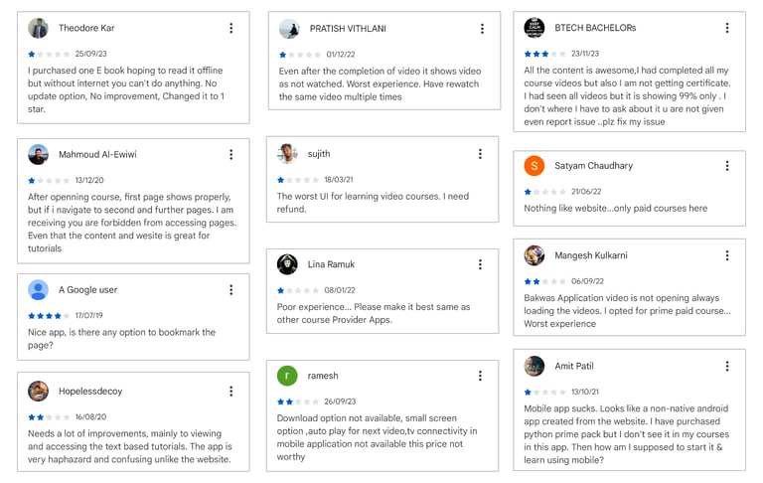Open more options for A Google user's review
The width and height of the screenshot is (763, 483).
tap(231, 290)
